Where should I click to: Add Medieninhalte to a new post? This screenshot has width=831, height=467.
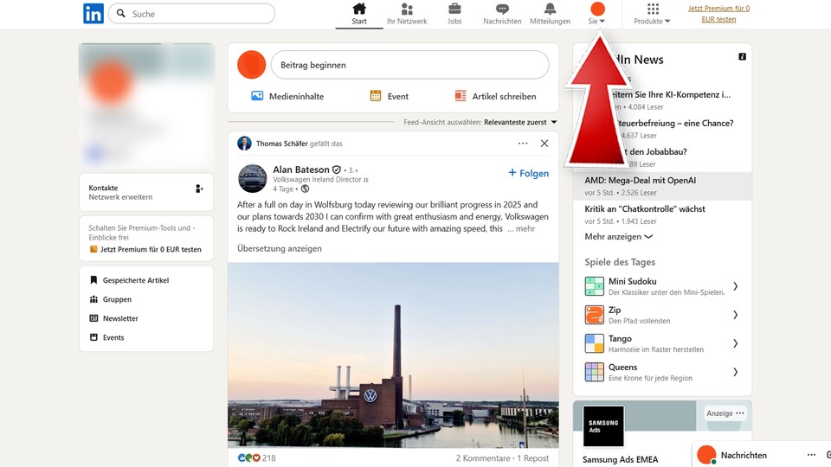287,96
